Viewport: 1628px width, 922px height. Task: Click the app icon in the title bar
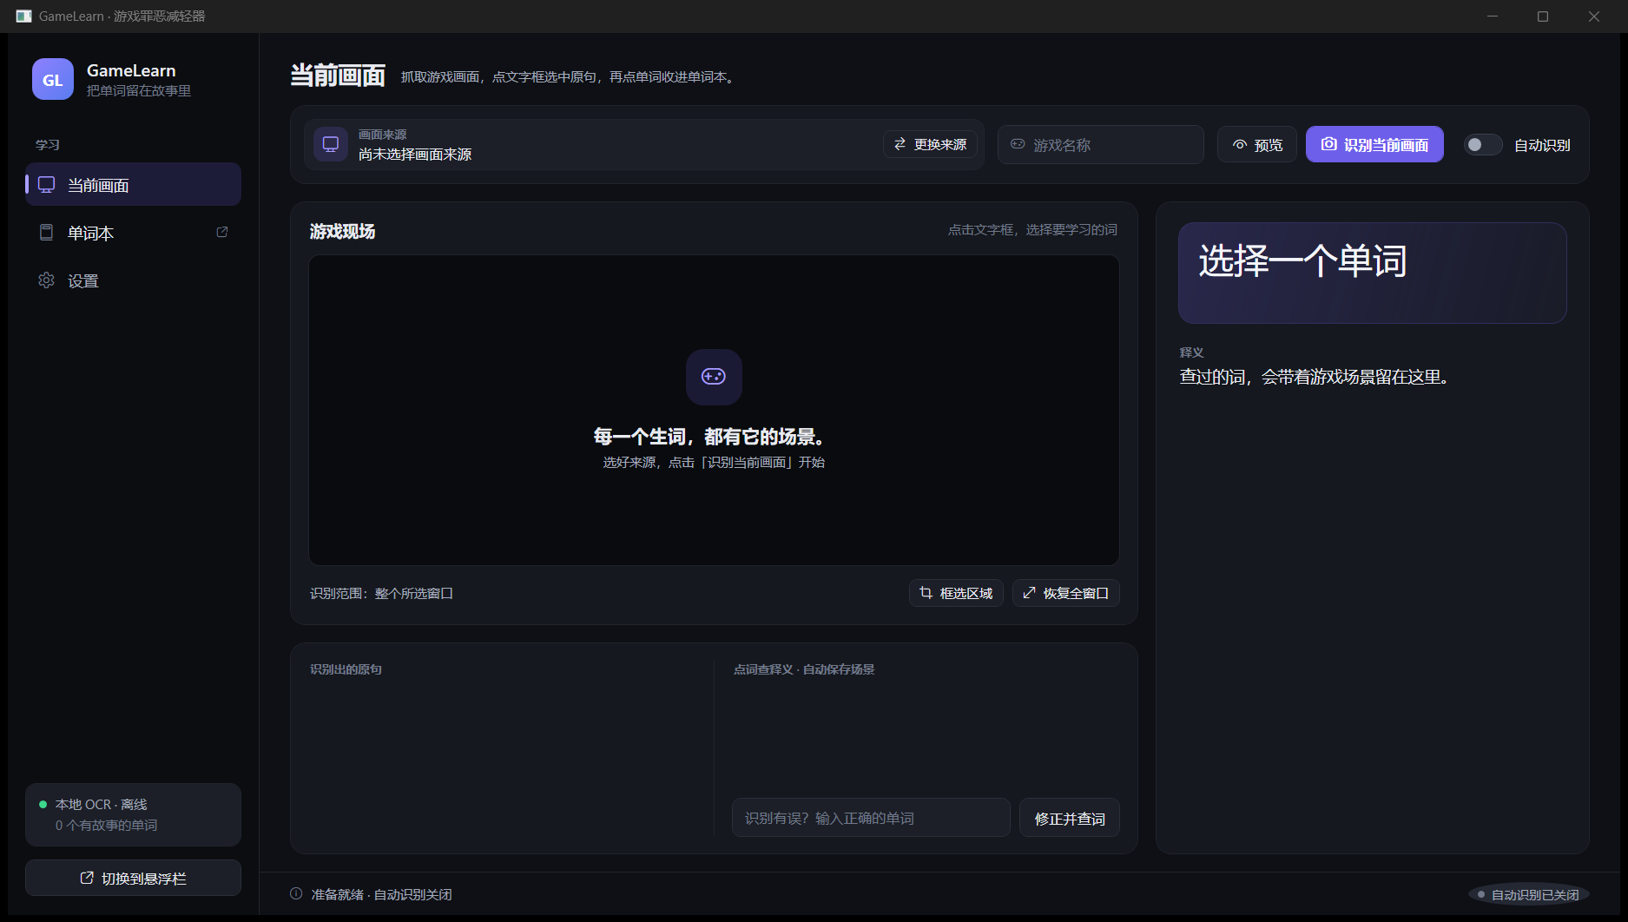pyautogui.click(x=23, y=16)
